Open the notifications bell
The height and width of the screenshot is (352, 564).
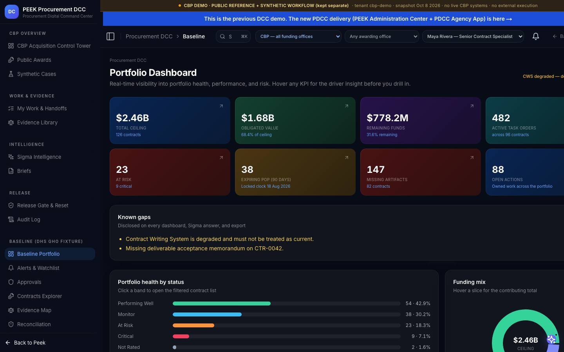536,36
